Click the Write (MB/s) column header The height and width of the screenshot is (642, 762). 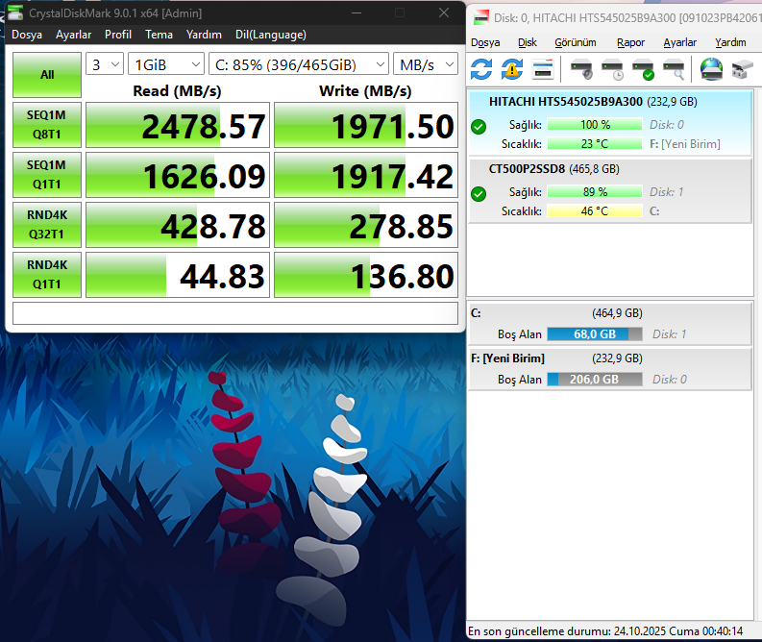365,91
